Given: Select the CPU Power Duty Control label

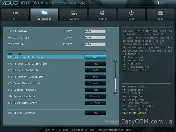Looking at the screenshot, I should 23,103.
